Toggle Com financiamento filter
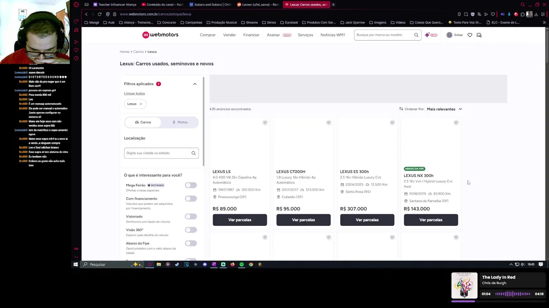Image resolution: width=549 pixels, height=308 pixels. point(191,198)
